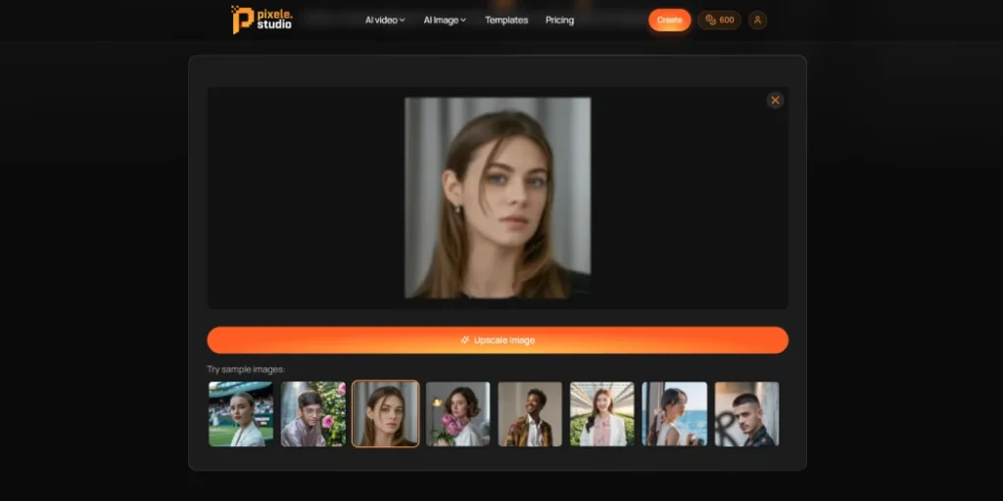Expand the AI video dropdown
Image resolution: width=1003 pixels, height=501 pixels.
coord(384,20)
